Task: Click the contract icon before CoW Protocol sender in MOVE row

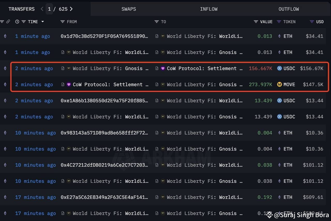Action: (x=63, y=84)
